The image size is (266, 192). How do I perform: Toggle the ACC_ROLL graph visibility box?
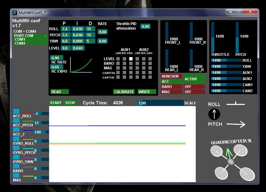coord(16,111)
